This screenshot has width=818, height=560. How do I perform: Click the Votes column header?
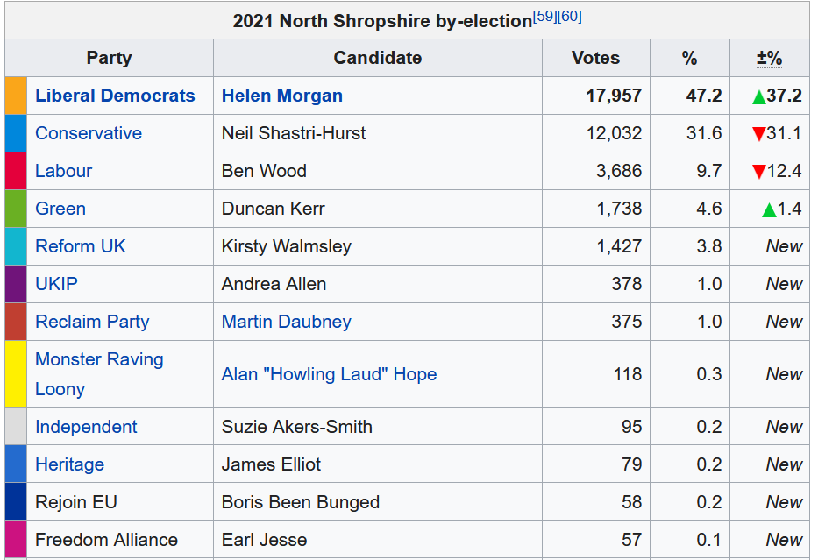(595, 58)
